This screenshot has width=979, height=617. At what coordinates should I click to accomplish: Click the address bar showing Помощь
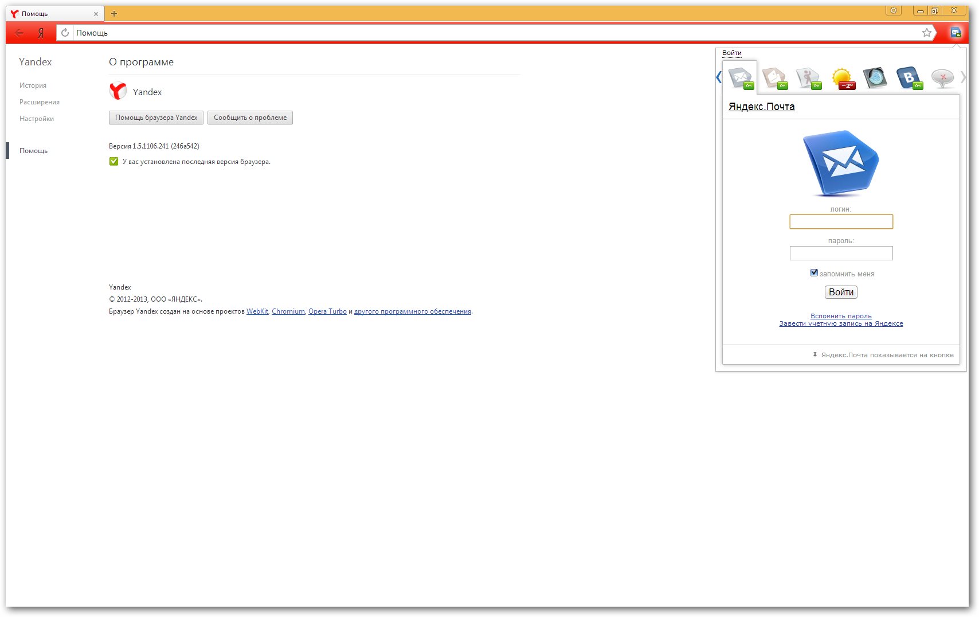pos(496,33)
